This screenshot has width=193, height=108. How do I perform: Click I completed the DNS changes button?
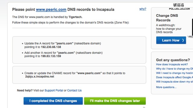tap(53, 101)
